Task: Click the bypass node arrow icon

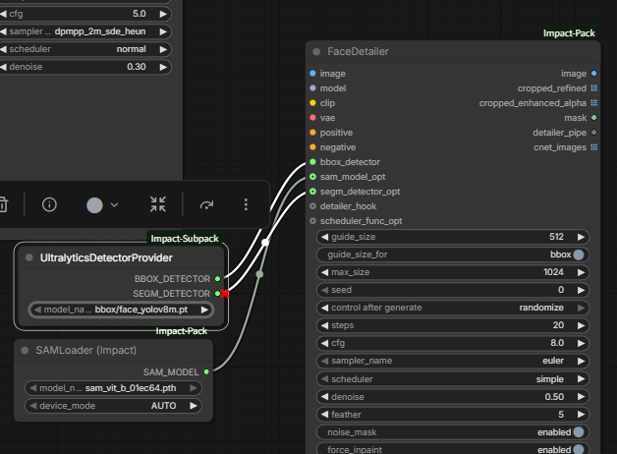Action: 206,204
